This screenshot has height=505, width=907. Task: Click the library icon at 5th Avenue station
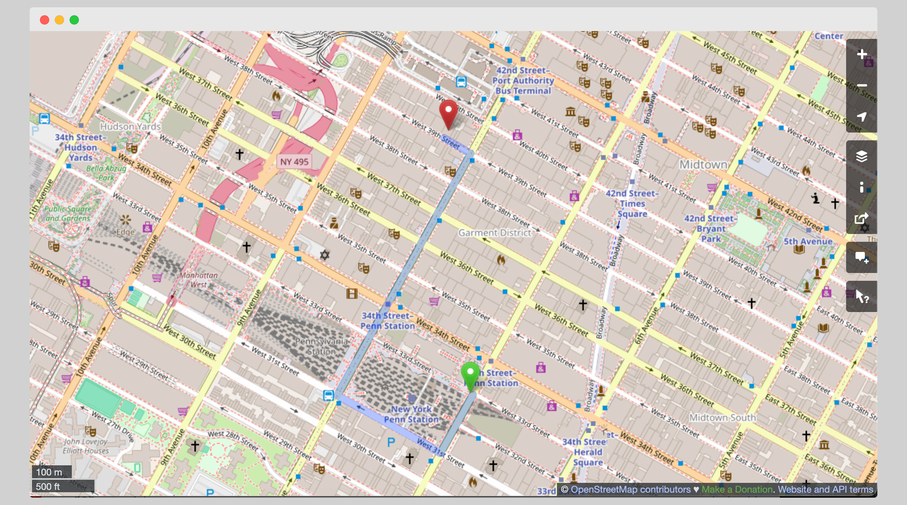(x=799, y=250)
